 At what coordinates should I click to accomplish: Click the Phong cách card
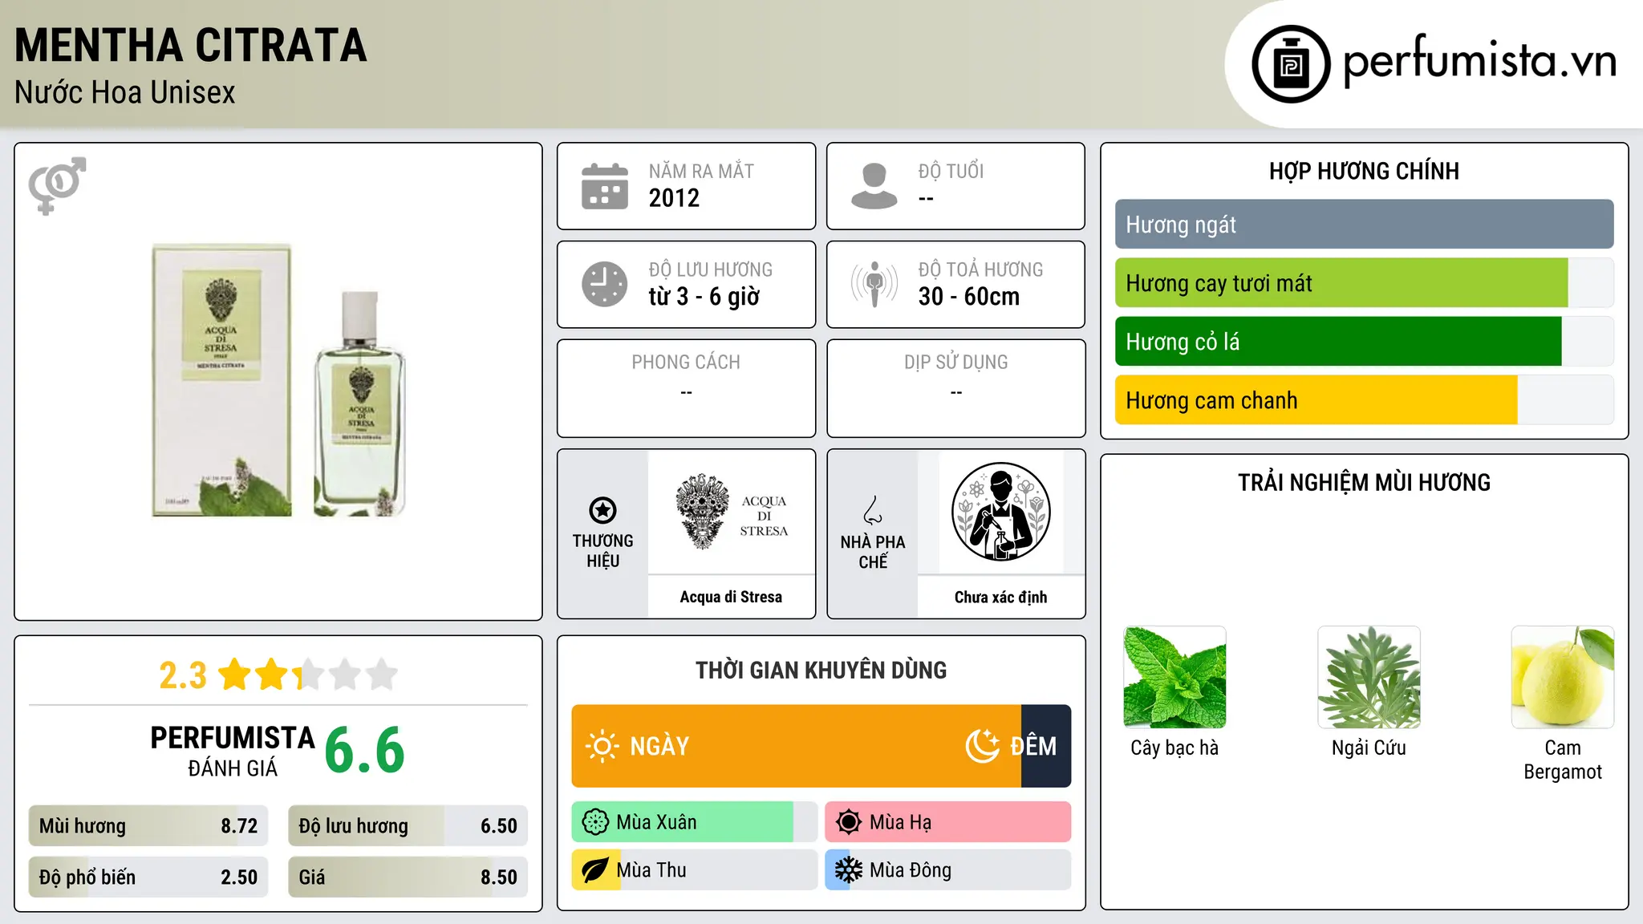tap(686, 388)
